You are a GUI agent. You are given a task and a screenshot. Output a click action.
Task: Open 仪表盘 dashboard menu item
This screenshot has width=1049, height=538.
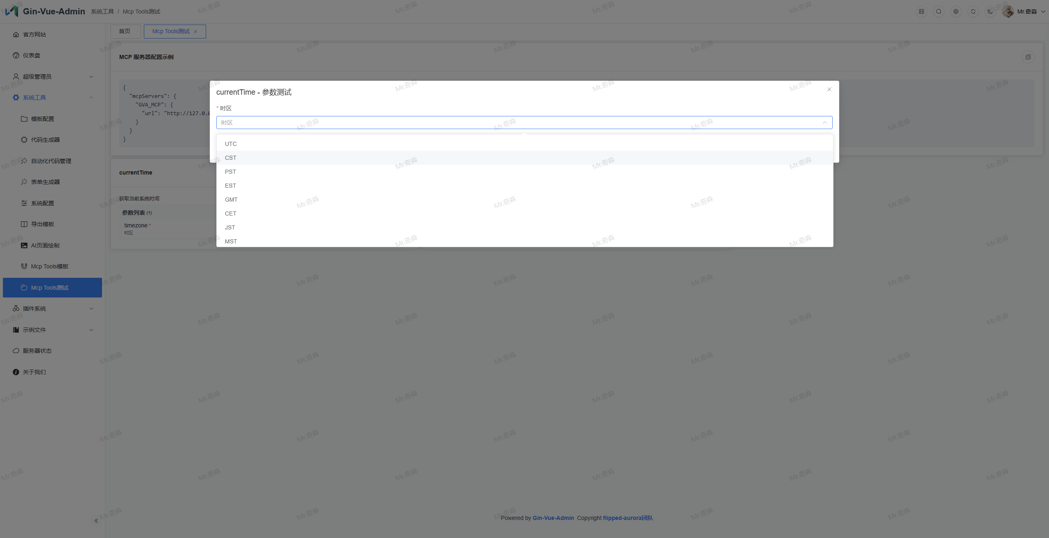click(x=32, y=55)
